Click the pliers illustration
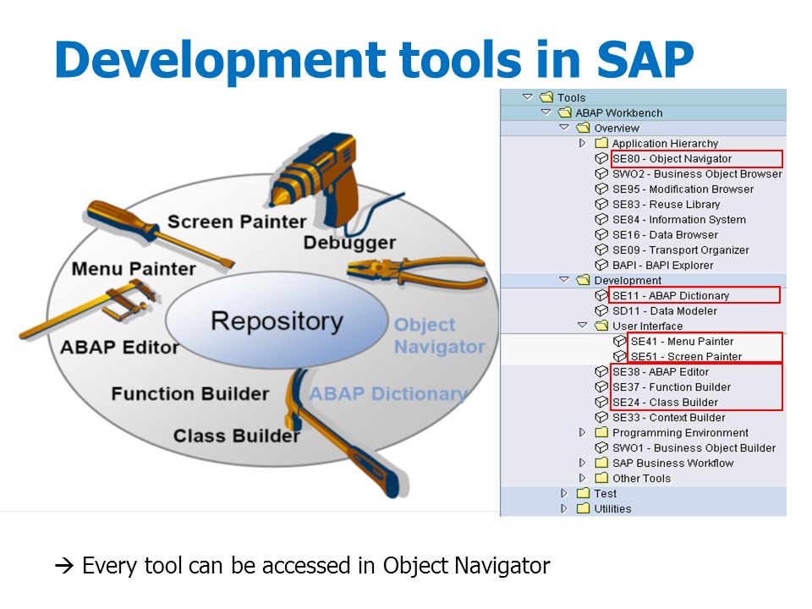Screen dimensions: 812x609 [417, 272]
